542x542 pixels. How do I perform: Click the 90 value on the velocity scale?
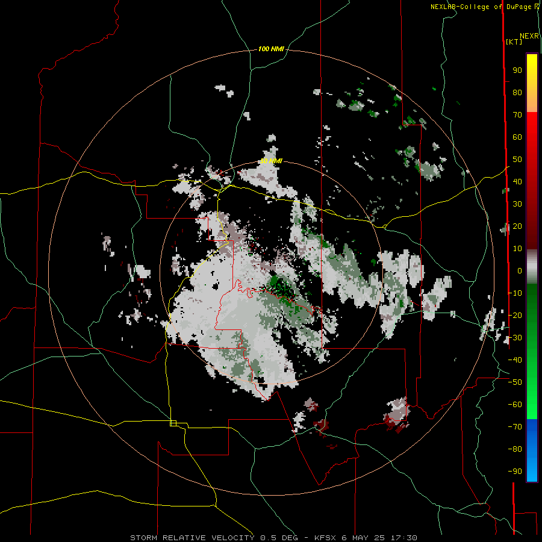pyautogui.click(x=517, y=70)
